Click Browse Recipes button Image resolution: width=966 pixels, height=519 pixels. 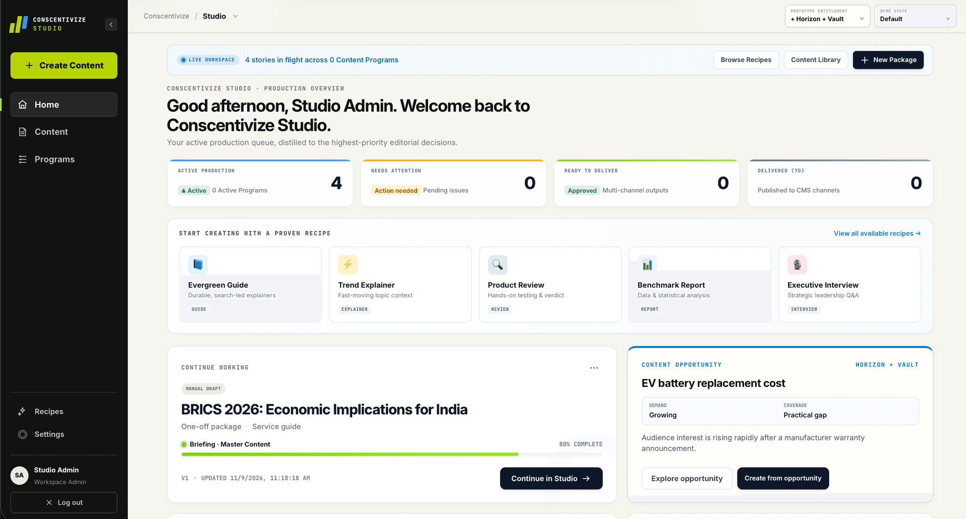point(746,60)
